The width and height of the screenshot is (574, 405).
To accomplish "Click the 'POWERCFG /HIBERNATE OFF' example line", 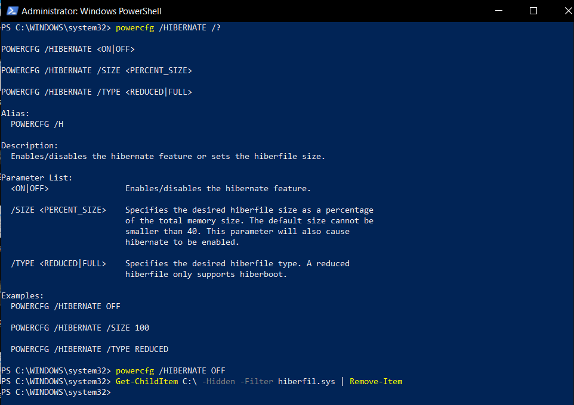I will pos(66,307).
